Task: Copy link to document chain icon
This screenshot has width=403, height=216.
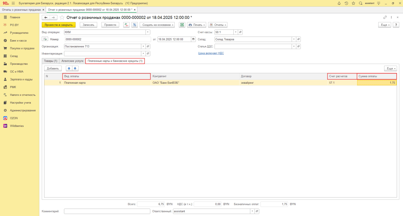Action: (385, 17)
